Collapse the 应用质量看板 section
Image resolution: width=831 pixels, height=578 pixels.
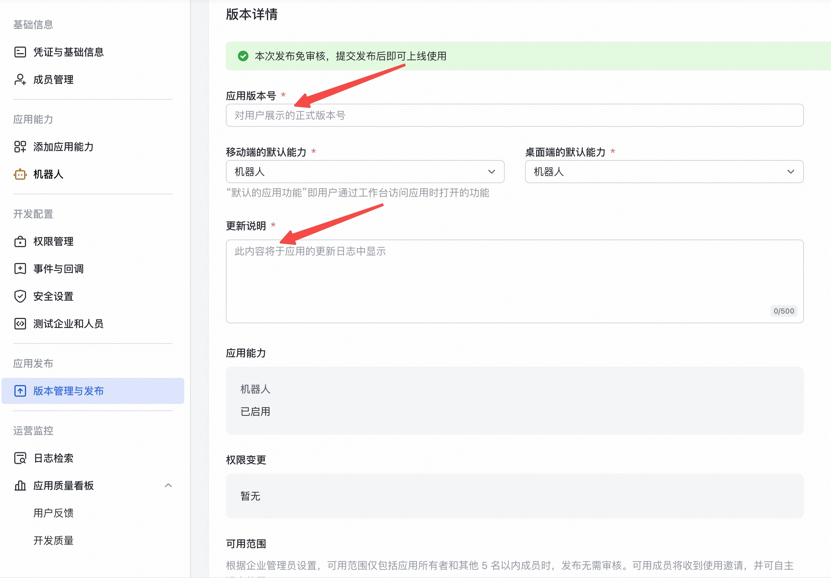(169, 486)
